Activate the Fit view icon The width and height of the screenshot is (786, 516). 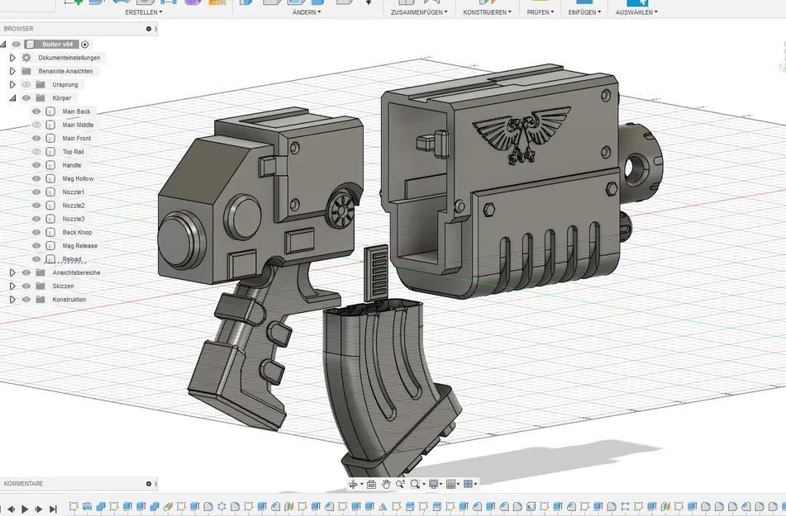416,484
